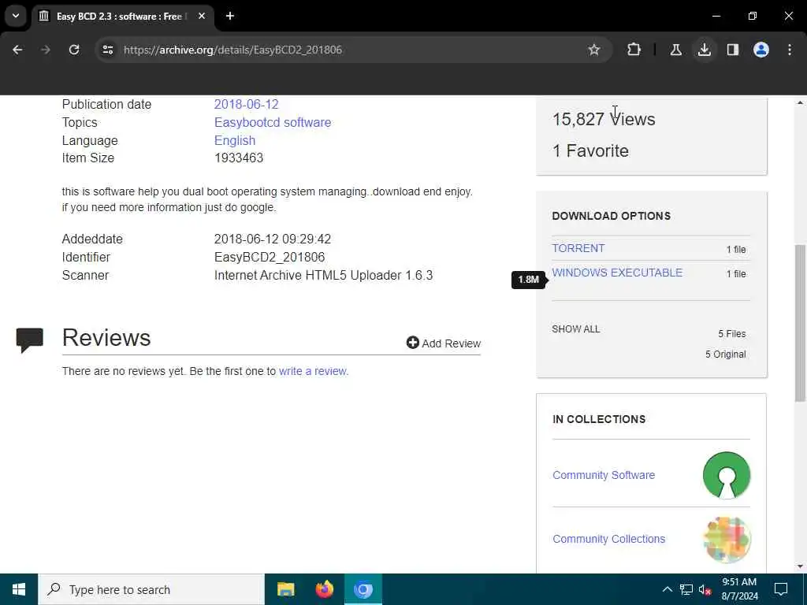Screen dimensions: 807x605
Task: Click the scrollbar down arrow
Action: coord(800,566)
